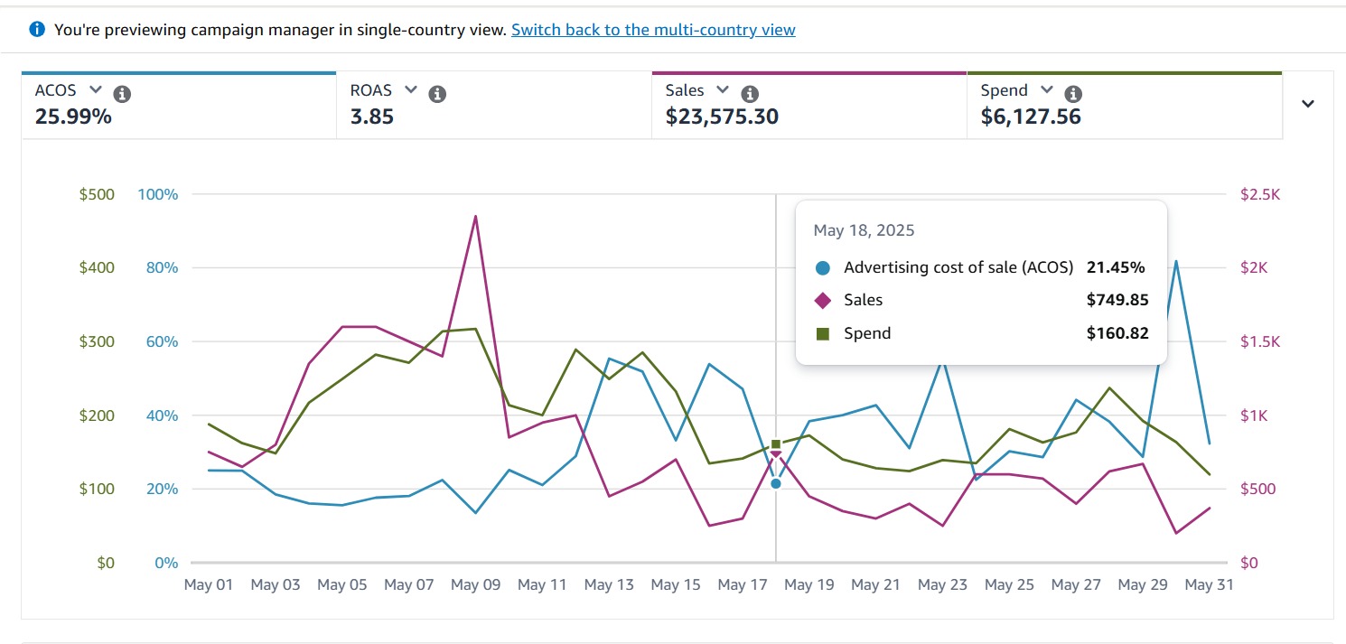Show the info icon details for Spend
Image resolution: width=1346 pixels, height=644 pixels.
(1072, 94)
